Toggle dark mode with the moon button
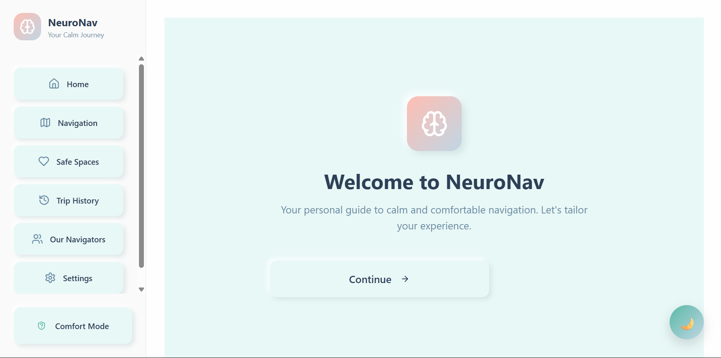 (687, 322)
